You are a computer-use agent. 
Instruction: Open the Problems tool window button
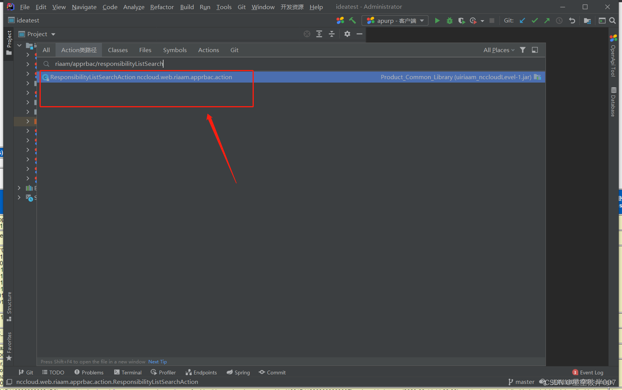89,372
